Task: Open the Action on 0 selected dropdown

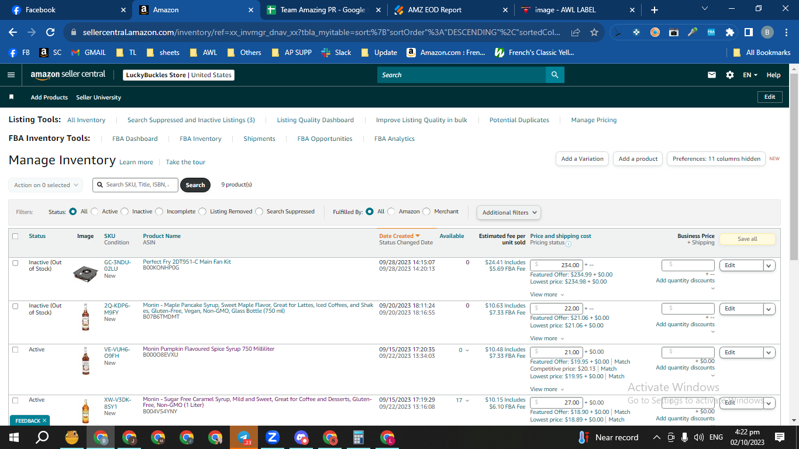Action: pos(46,185)
